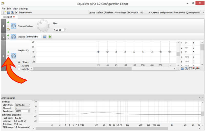Add a filter using Graphic EQ row's plus
Viewport: 205px width, 131px height.
click(8, 52)
